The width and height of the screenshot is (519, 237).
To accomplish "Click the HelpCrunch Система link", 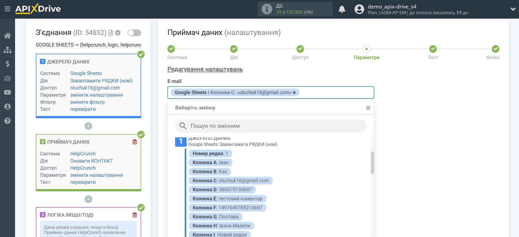I will click(83, 154).
